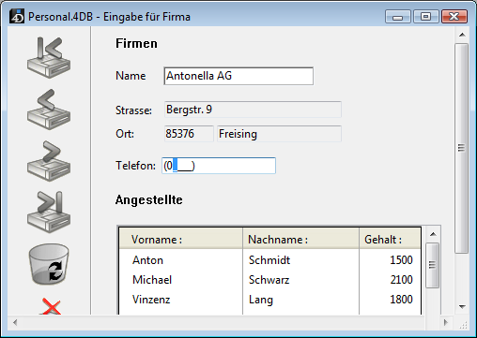Screen dimensions: 477x338
Task: Click the city field Freising
Action: tap(279, 134)
